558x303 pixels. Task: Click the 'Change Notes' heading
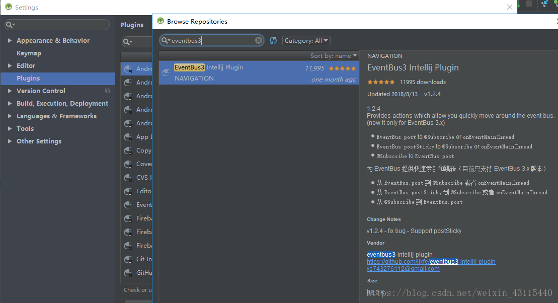pos(383,219)
